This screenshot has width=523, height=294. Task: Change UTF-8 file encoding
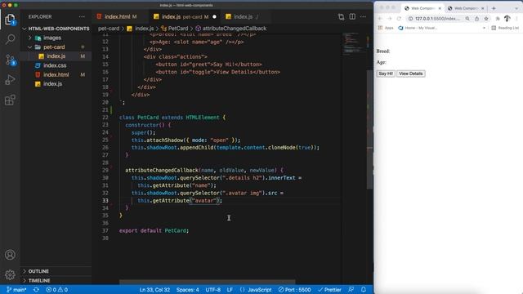coord(212,290)
